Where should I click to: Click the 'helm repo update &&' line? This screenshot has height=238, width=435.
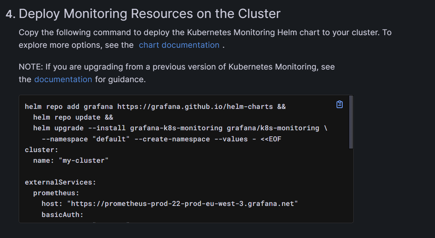pos(73,118)
